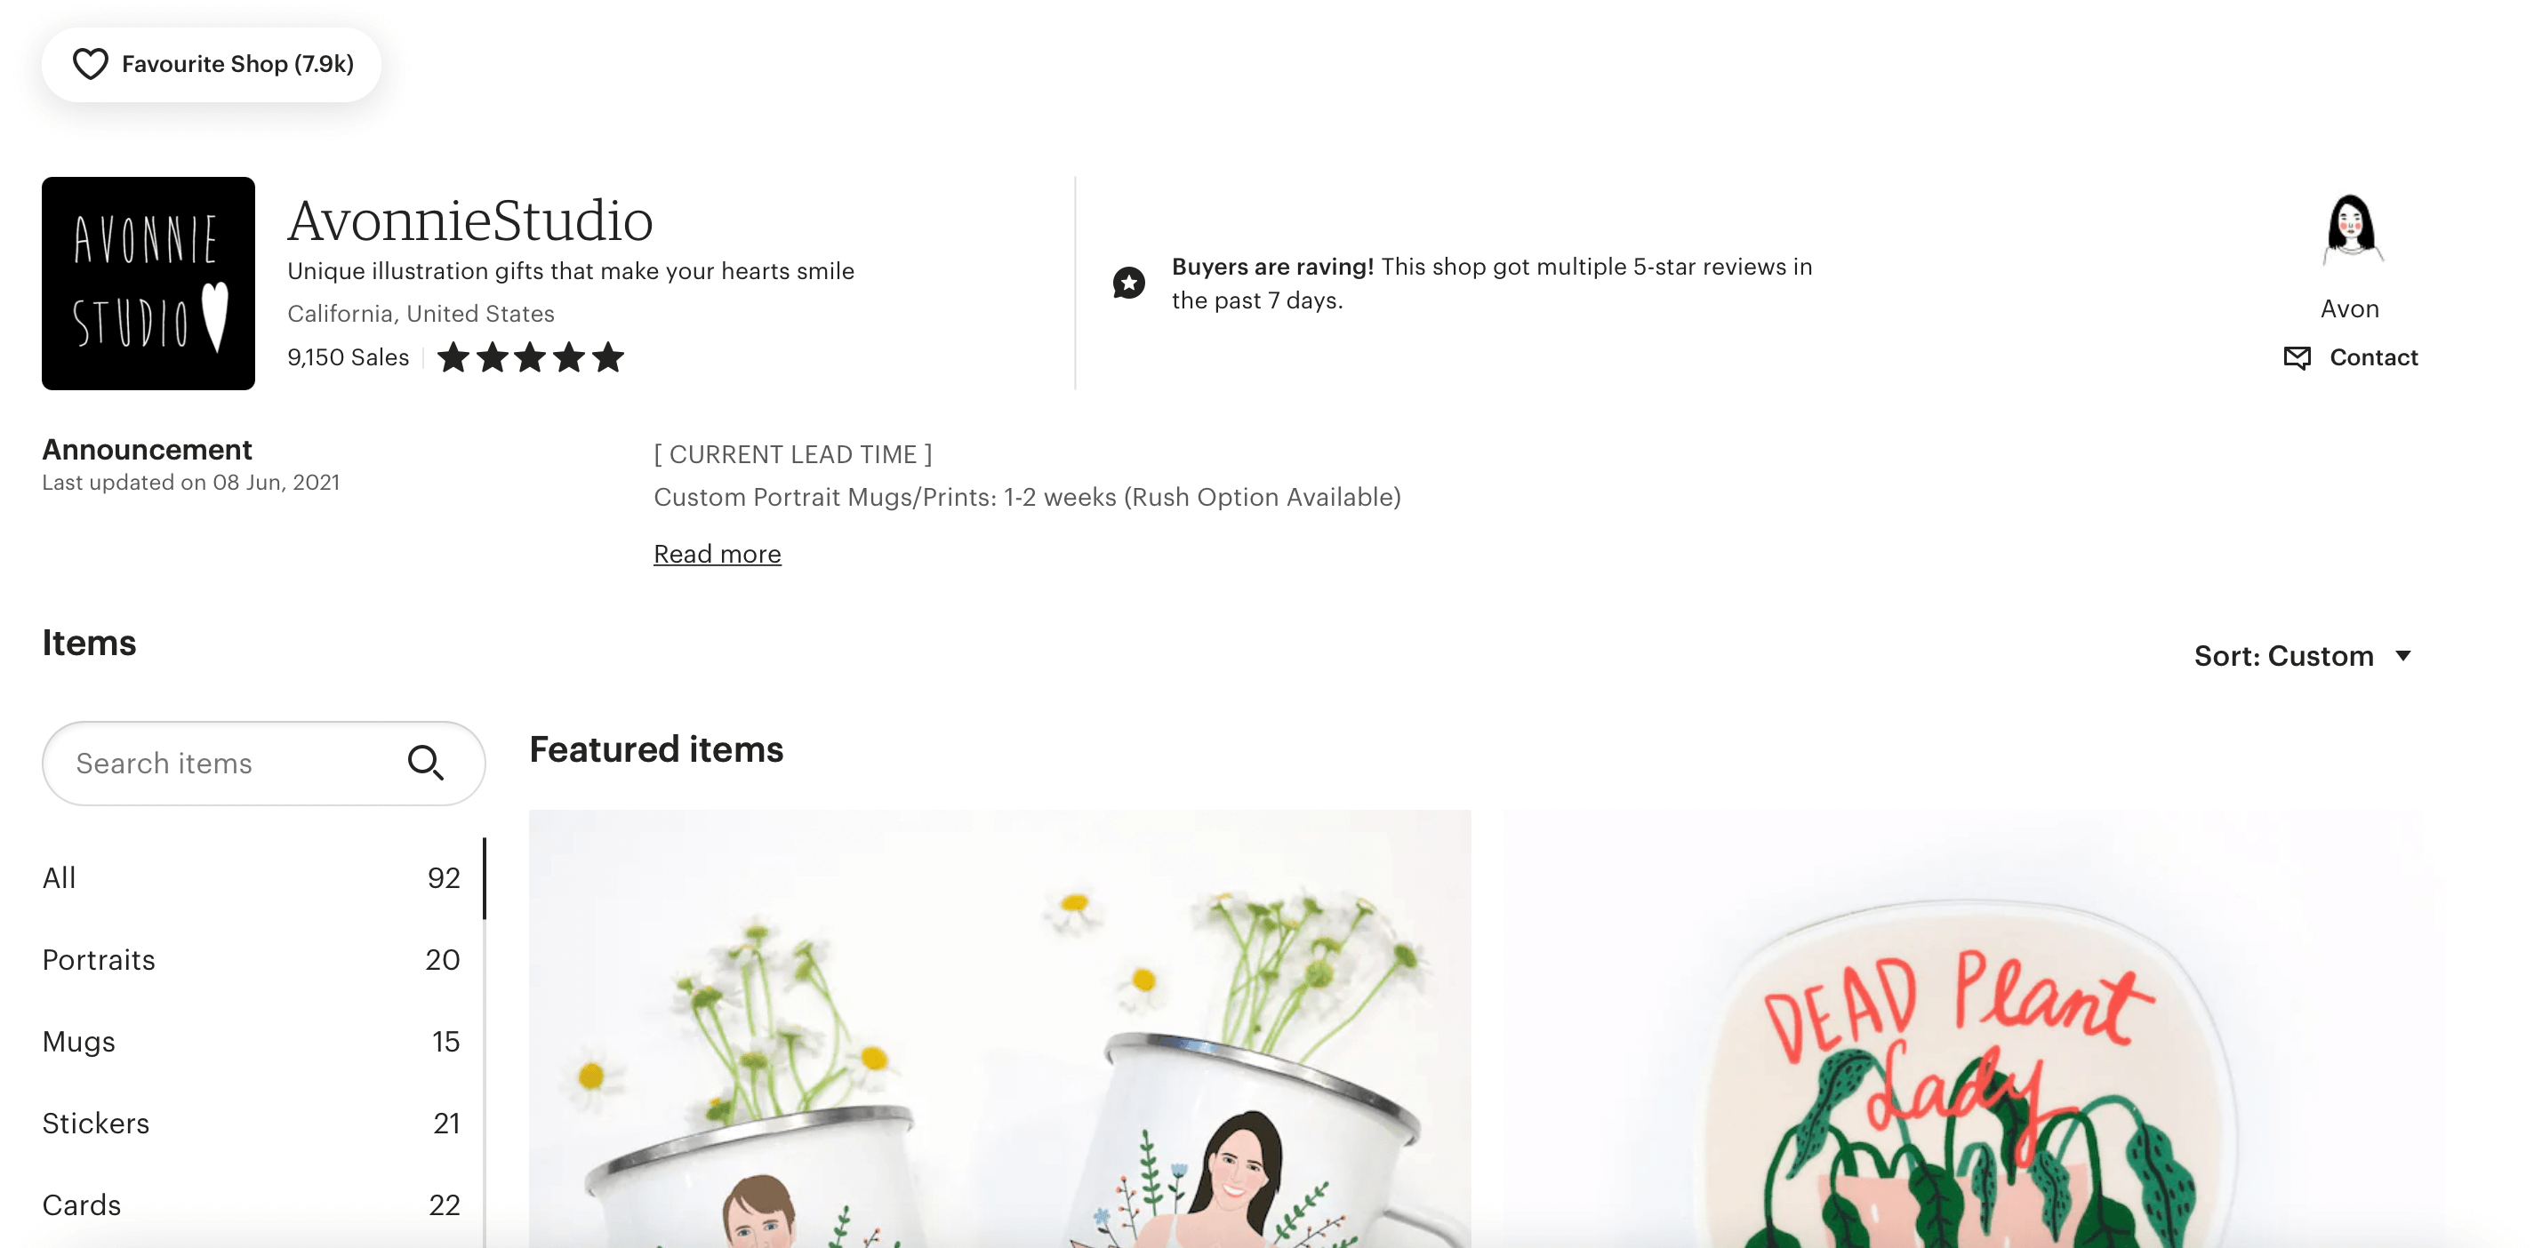Viewport: 2534px width, 1248px height.
Task: Select the Mugs category
Action: [x=252, y=1041]
